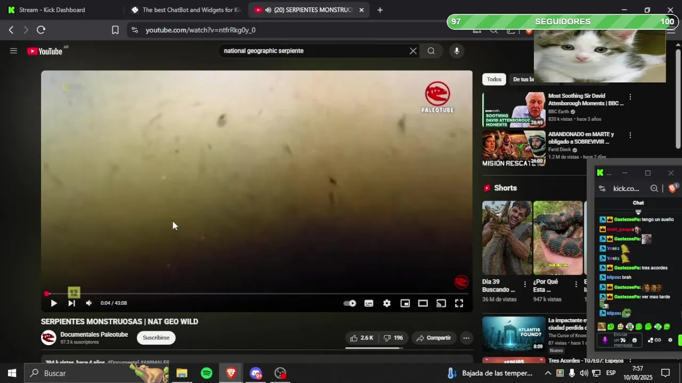This screenshot has height=383, width=682.
Task: Open the YouTube guide hamburger menu
Action: point(13,51)
